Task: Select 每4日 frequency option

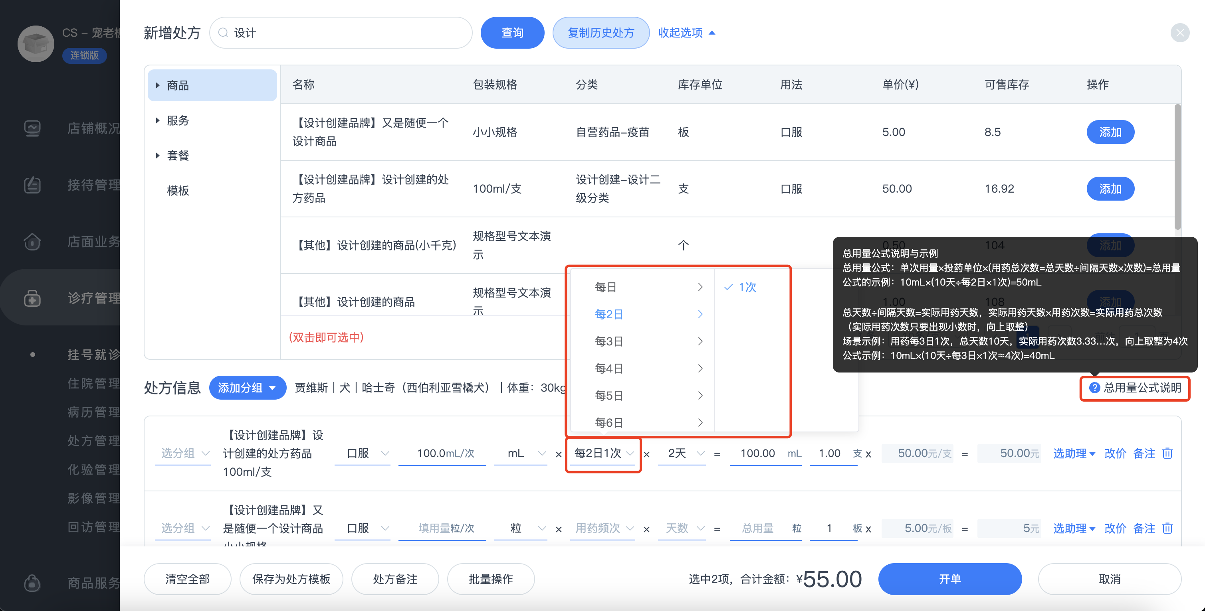Action: point(642,368)
